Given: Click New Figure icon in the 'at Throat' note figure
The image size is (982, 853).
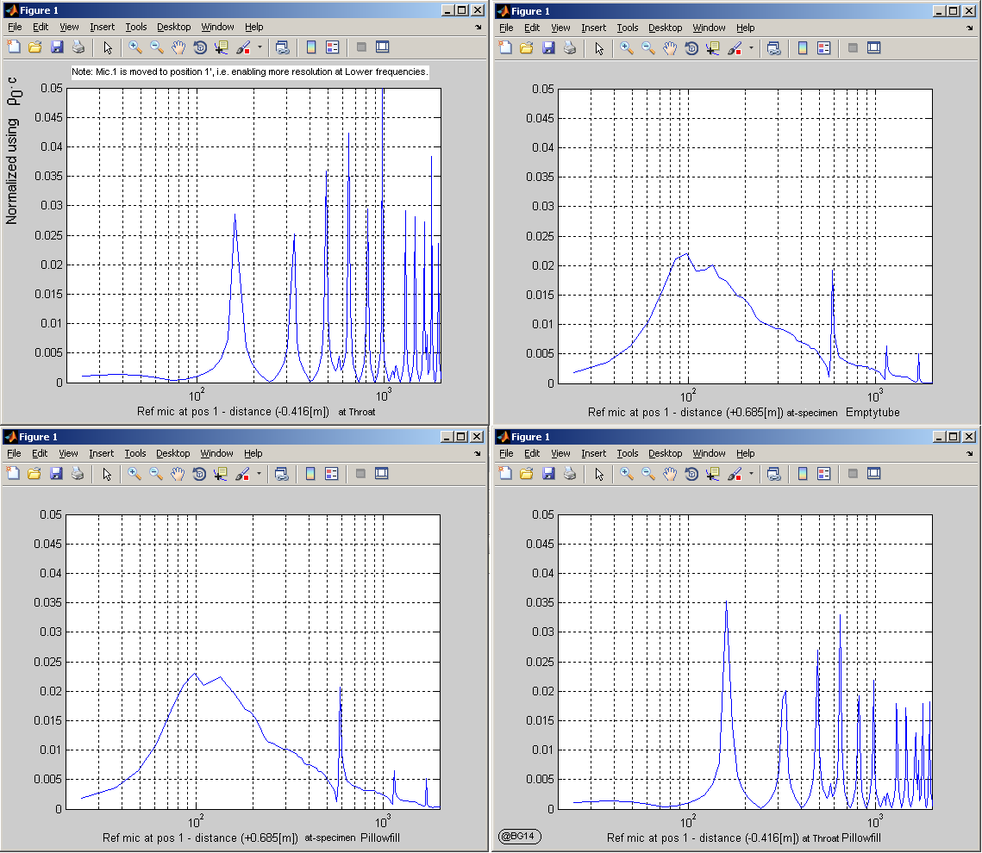Looking at the screenshot, I should tap(14, 47).
